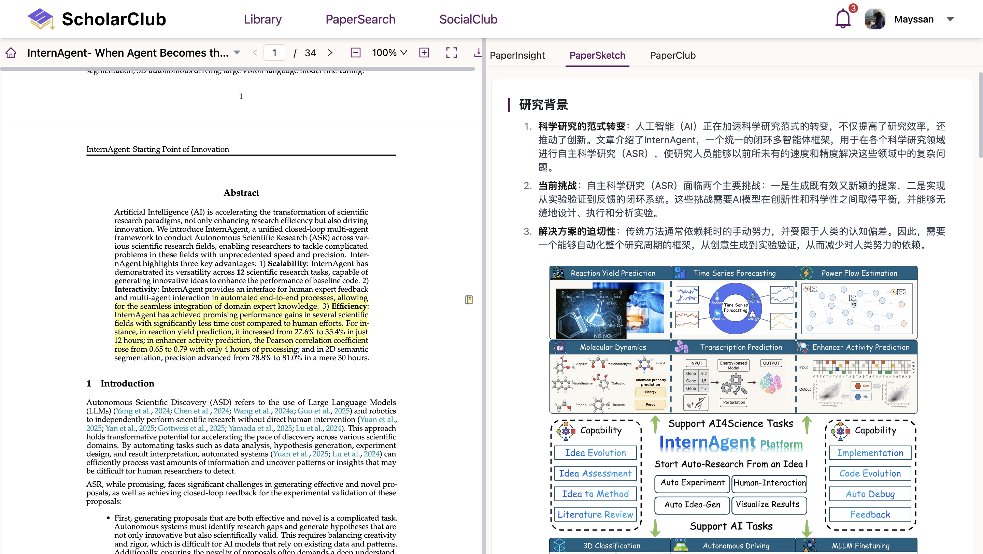
Task: Download the paper PDF
Action: pos(478,53)
